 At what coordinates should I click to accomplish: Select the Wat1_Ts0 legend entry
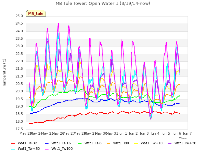tap(118, 143)
